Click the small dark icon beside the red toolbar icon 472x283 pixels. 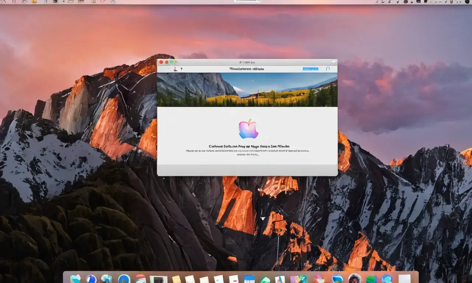point(181,69)
